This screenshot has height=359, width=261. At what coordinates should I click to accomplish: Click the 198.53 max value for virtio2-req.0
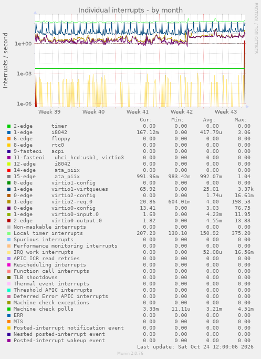tap(241, 202)
